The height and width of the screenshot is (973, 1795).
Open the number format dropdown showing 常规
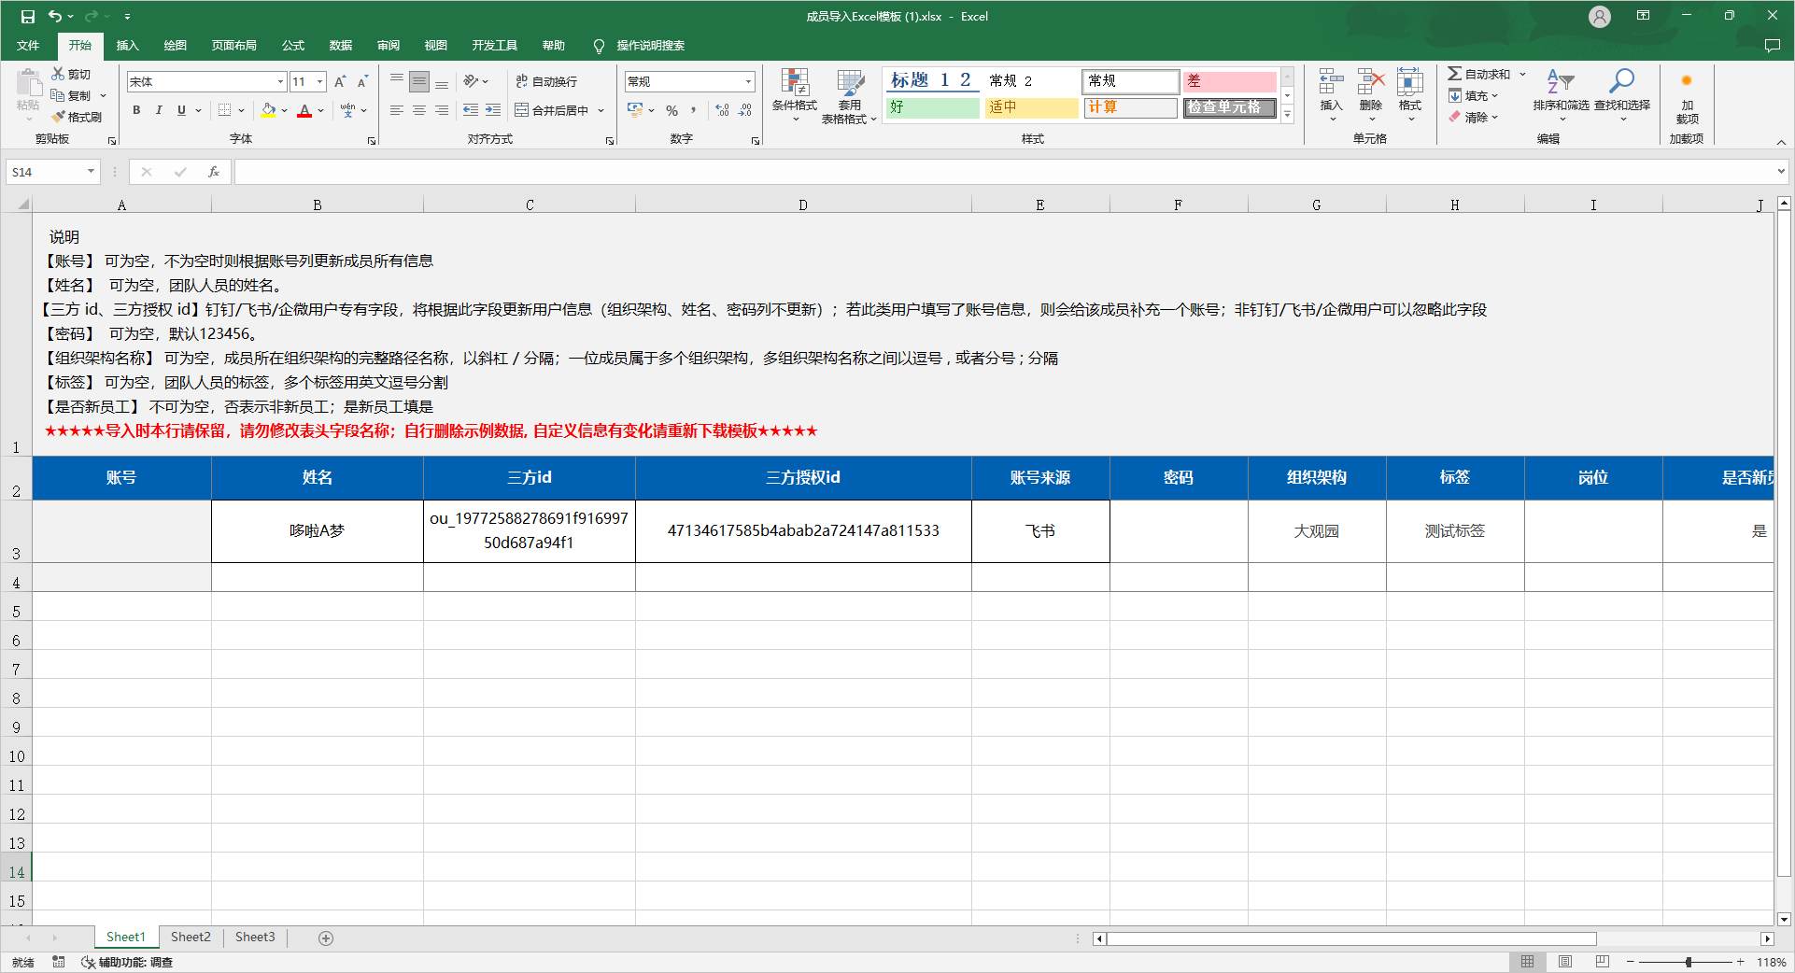(748, 81)
